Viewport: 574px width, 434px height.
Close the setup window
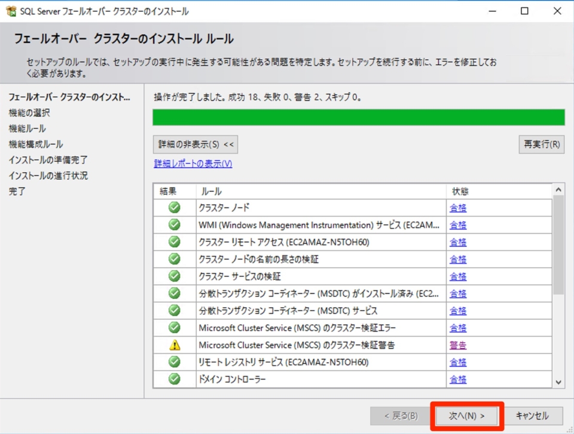[557, 11]
